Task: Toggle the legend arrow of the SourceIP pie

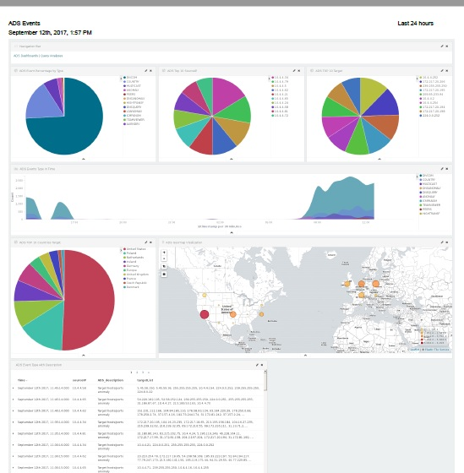Action: pyautogui.click(x=269, y=79)
